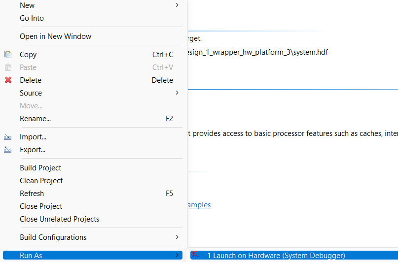This screenshot has height=262, width=398.
Task: Open the Build Configurations submenu arrow
Action: click(x=177, y=237)
